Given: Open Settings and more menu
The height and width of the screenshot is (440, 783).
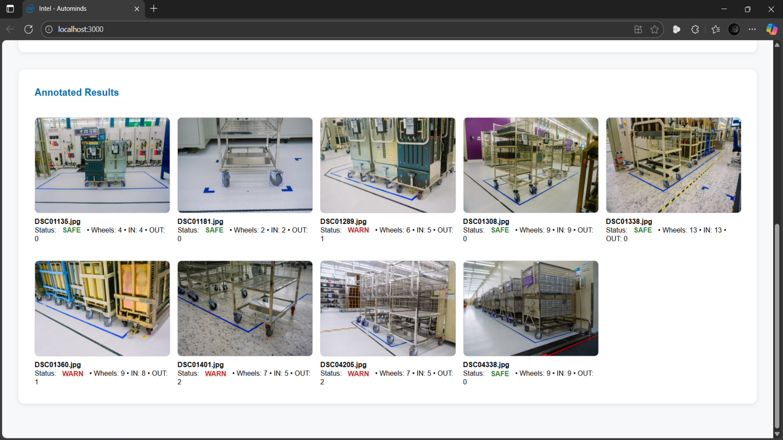Looking at the screenshot, I should tap(753, 29).
